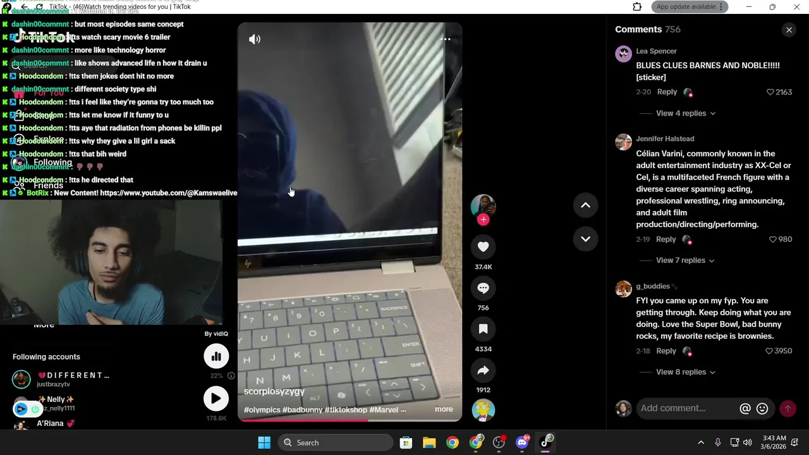Bookmark the video to favorites
The image size is (809, 455).
pyautogui.click(x=483, y=329)
